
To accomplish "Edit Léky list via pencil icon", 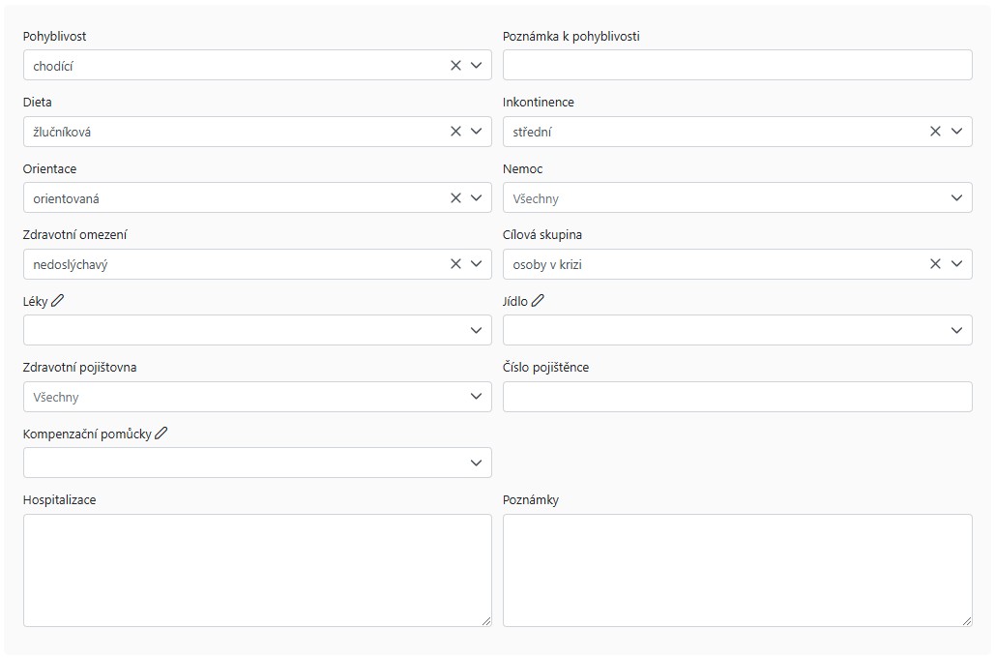I will coord(57,301).
